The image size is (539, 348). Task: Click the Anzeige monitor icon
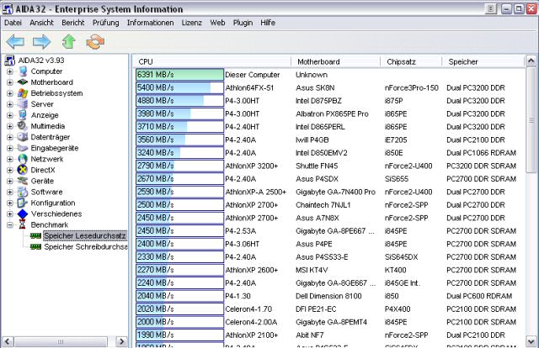pos(23,115)
